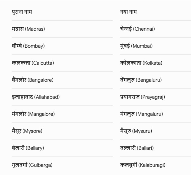The width and height of the screenshot is (191, 175).
Task: Select the Gulbarga cell
Action: (32, 165)
